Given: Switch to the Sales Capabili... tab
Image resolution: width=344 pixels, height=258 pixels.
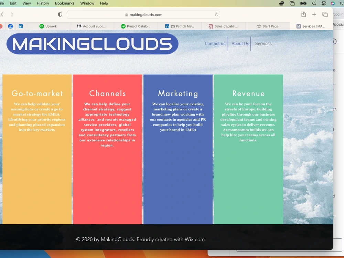Looking at the screenshot, I should pyautogui.click(x=224, y=26).
